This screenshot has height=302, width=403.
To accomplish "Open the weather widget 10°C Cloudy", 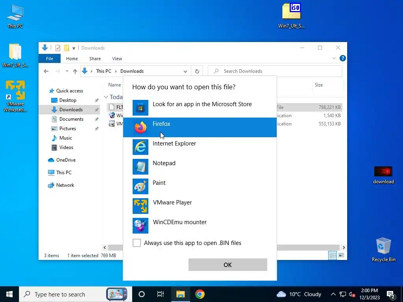I will click(299, 294).
